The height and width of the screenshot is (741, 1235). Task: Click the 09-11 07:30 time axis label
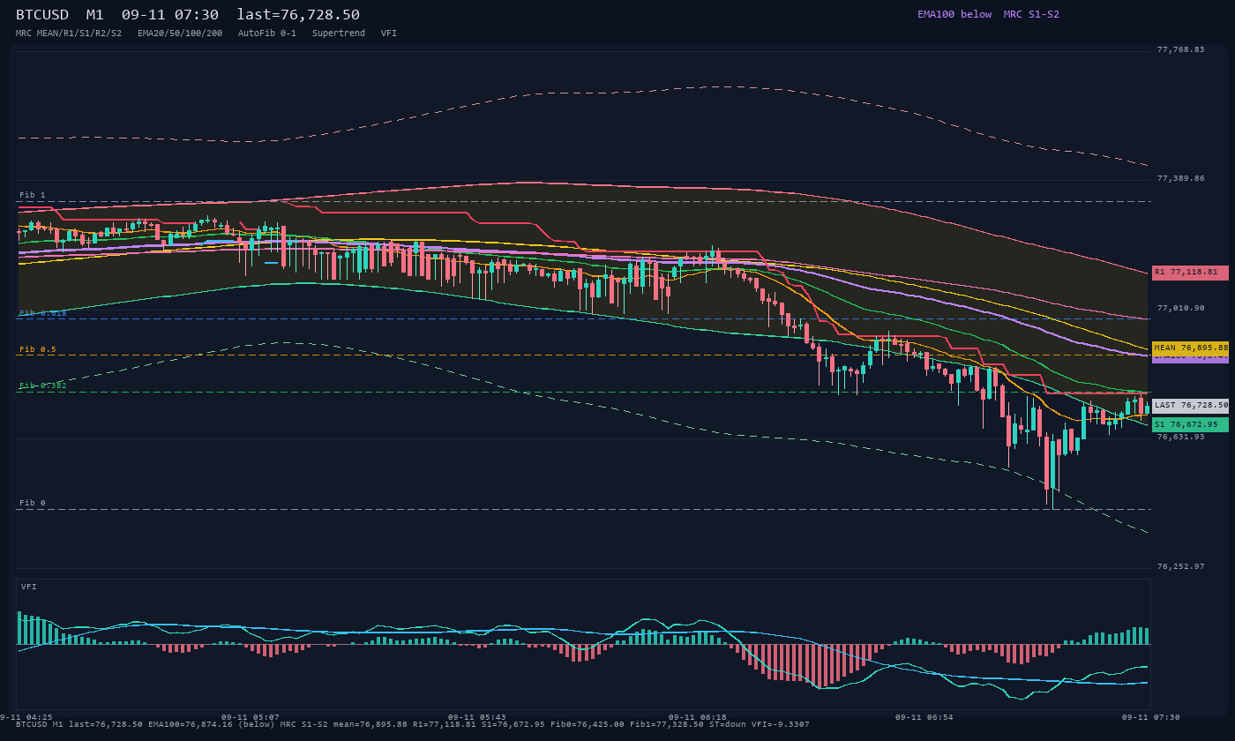1150,717
